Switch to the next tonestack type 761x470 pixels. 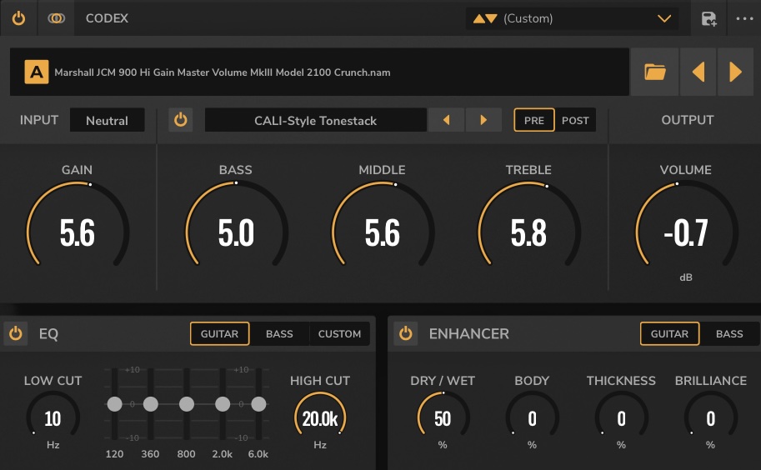[483, 120]
